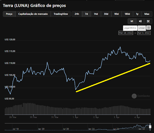Screen dimensions: 154x133
Task: Set the range to 30d
Action: point(106,14)
